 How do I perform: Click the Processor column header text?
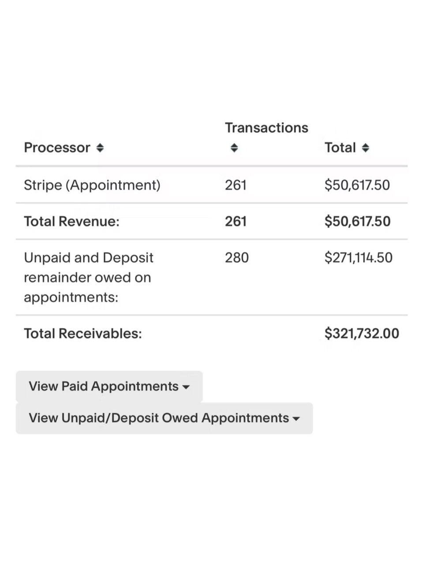click(57, 148)
